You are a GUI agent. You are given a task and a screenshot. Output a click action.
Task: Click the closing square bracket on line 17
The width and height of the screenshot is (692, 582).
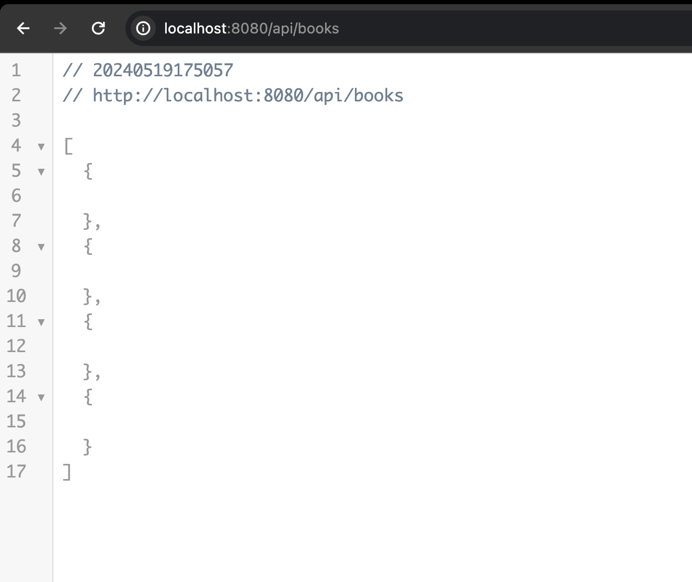coord(67,472)
